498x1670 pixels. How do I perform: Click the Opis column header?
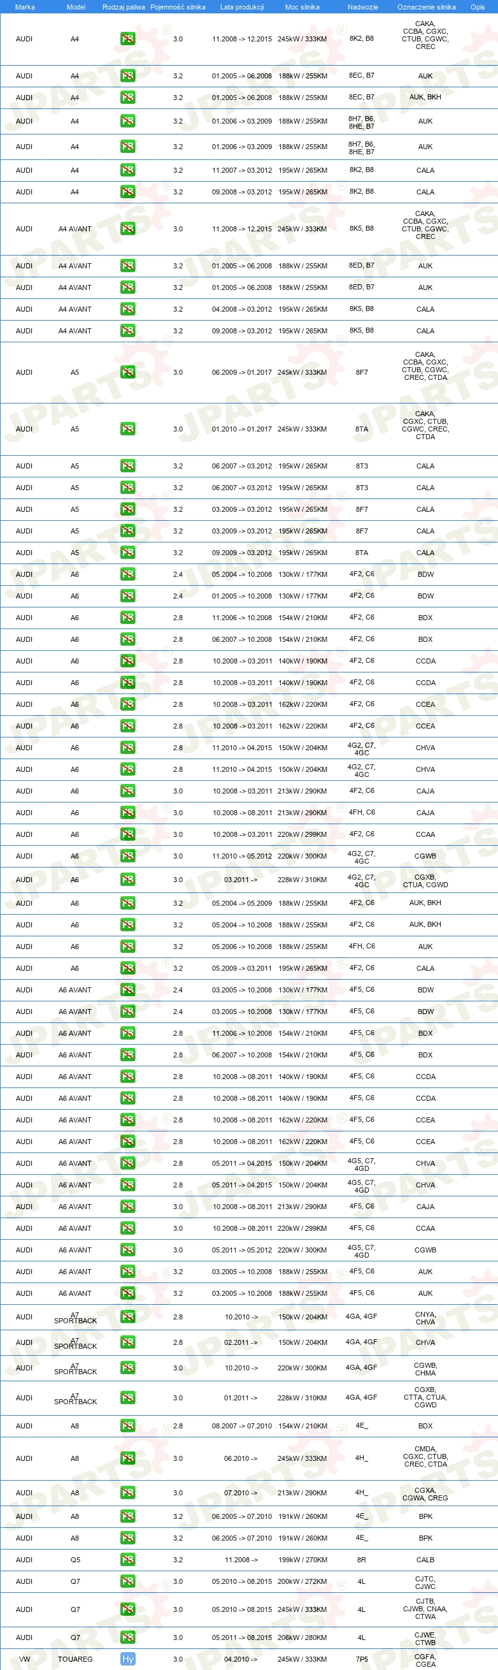[x=477, y=7]
